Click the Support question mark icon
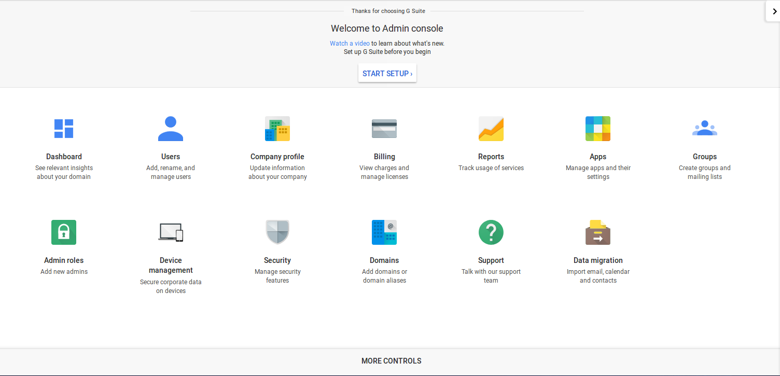Screen dimensions: 780x376 (x=491, y=232)
